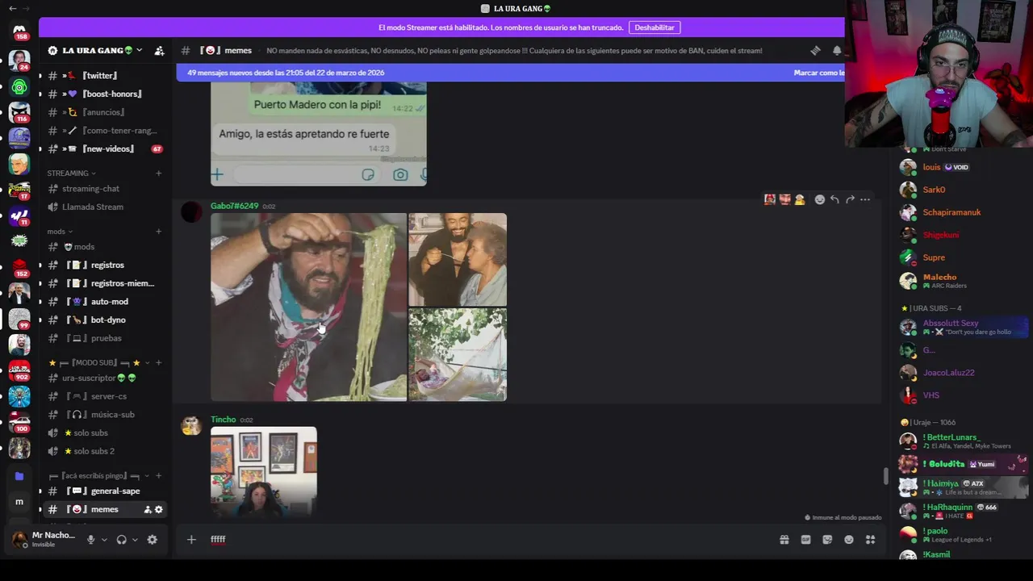Open the apps launcher icon
Image resolution: width=1033 pixels, height=581 pixels.
870,540
